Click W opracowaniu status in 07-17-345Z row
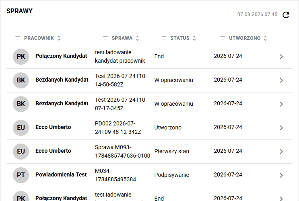 [174, 104]
